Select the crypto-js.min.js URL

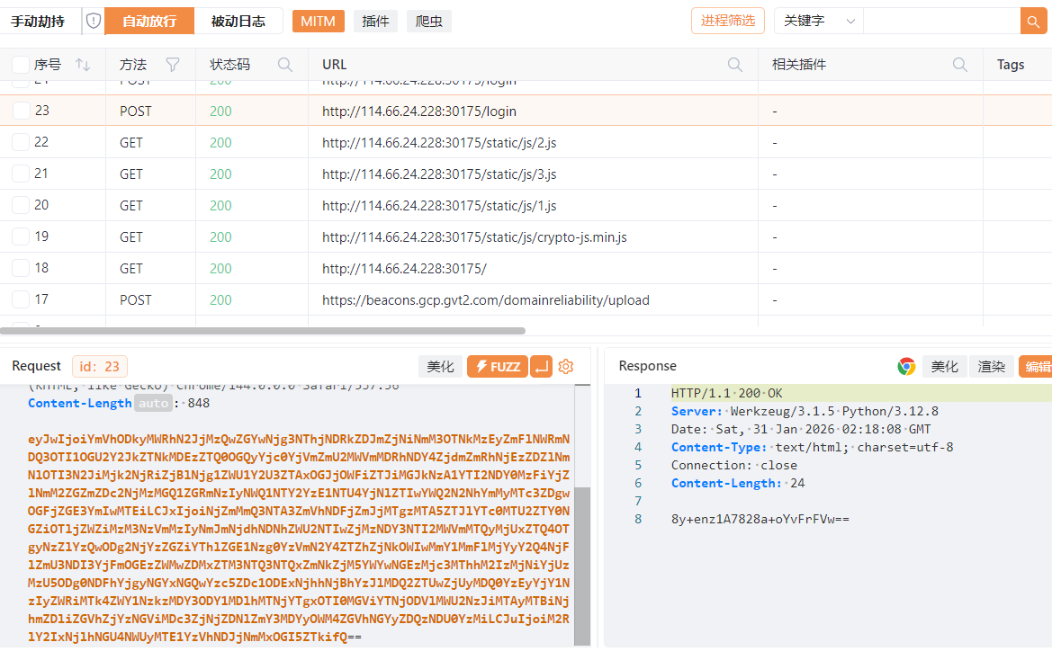click(474, 237)
